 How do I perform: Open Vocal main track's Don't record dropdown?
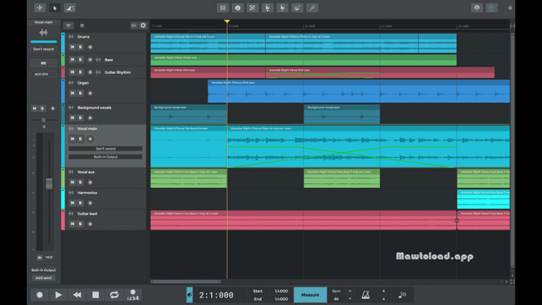pyautogui.click(x=106, y=148)
